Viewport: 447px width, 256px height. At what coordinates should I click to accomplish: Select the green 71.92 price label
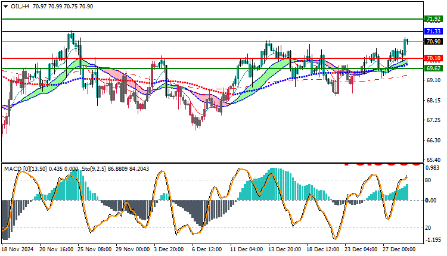pos(433,19)
